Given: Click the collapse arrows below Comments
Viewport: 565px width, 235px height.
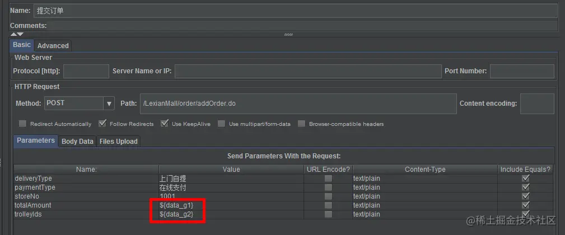Looking at the screenshot, I should pos(17,34).
